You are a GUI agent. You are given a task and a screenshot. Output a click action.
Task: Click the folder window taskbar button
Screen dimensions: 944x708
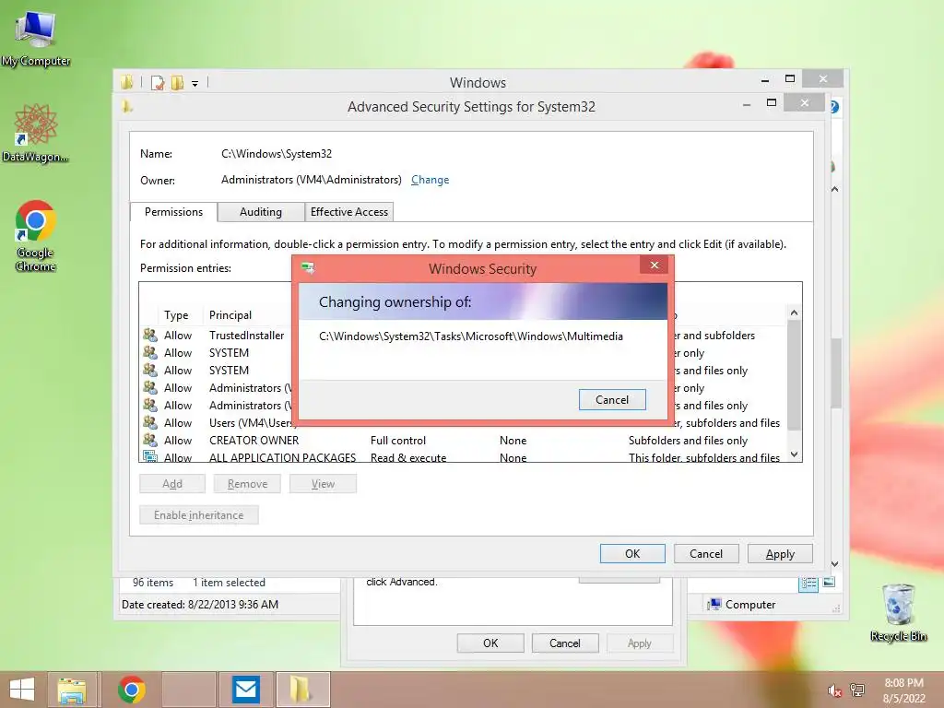pyautogui.click(x=303, y=690)
